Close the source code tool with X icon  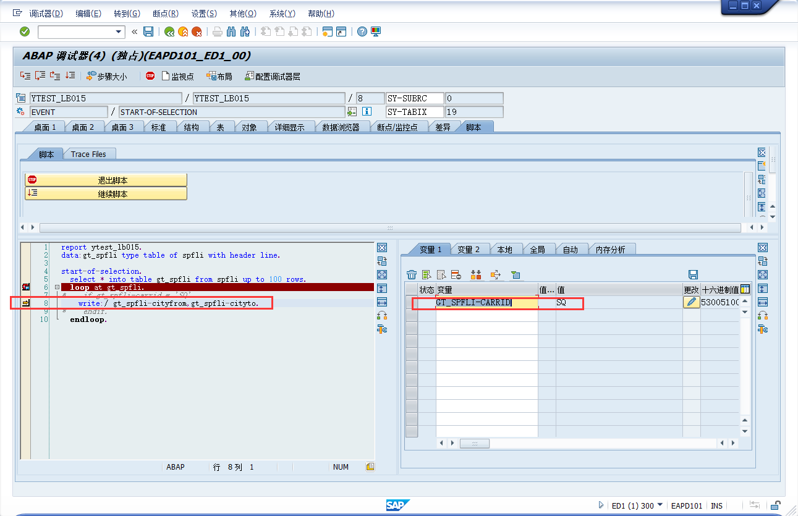[x=381, y=247]
